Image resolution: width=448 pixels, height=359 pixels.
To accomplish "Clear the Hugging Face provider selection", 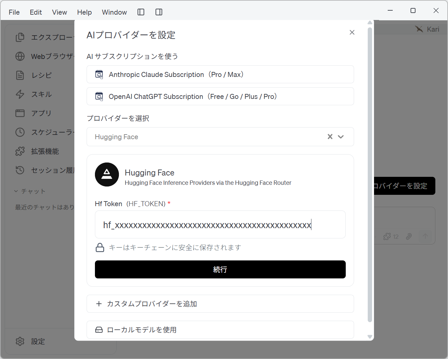I will [x=330, y=137].
